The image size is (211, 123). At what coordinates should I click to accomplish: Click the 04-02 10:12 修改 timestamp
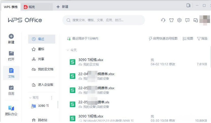(163, 64)
